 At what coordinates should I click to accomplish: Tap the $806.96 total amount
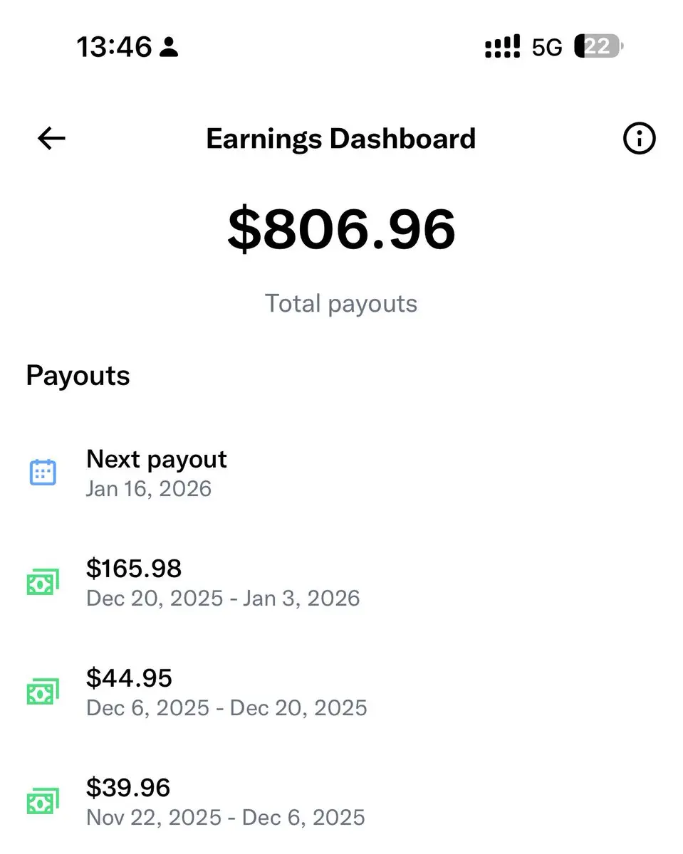341,230
